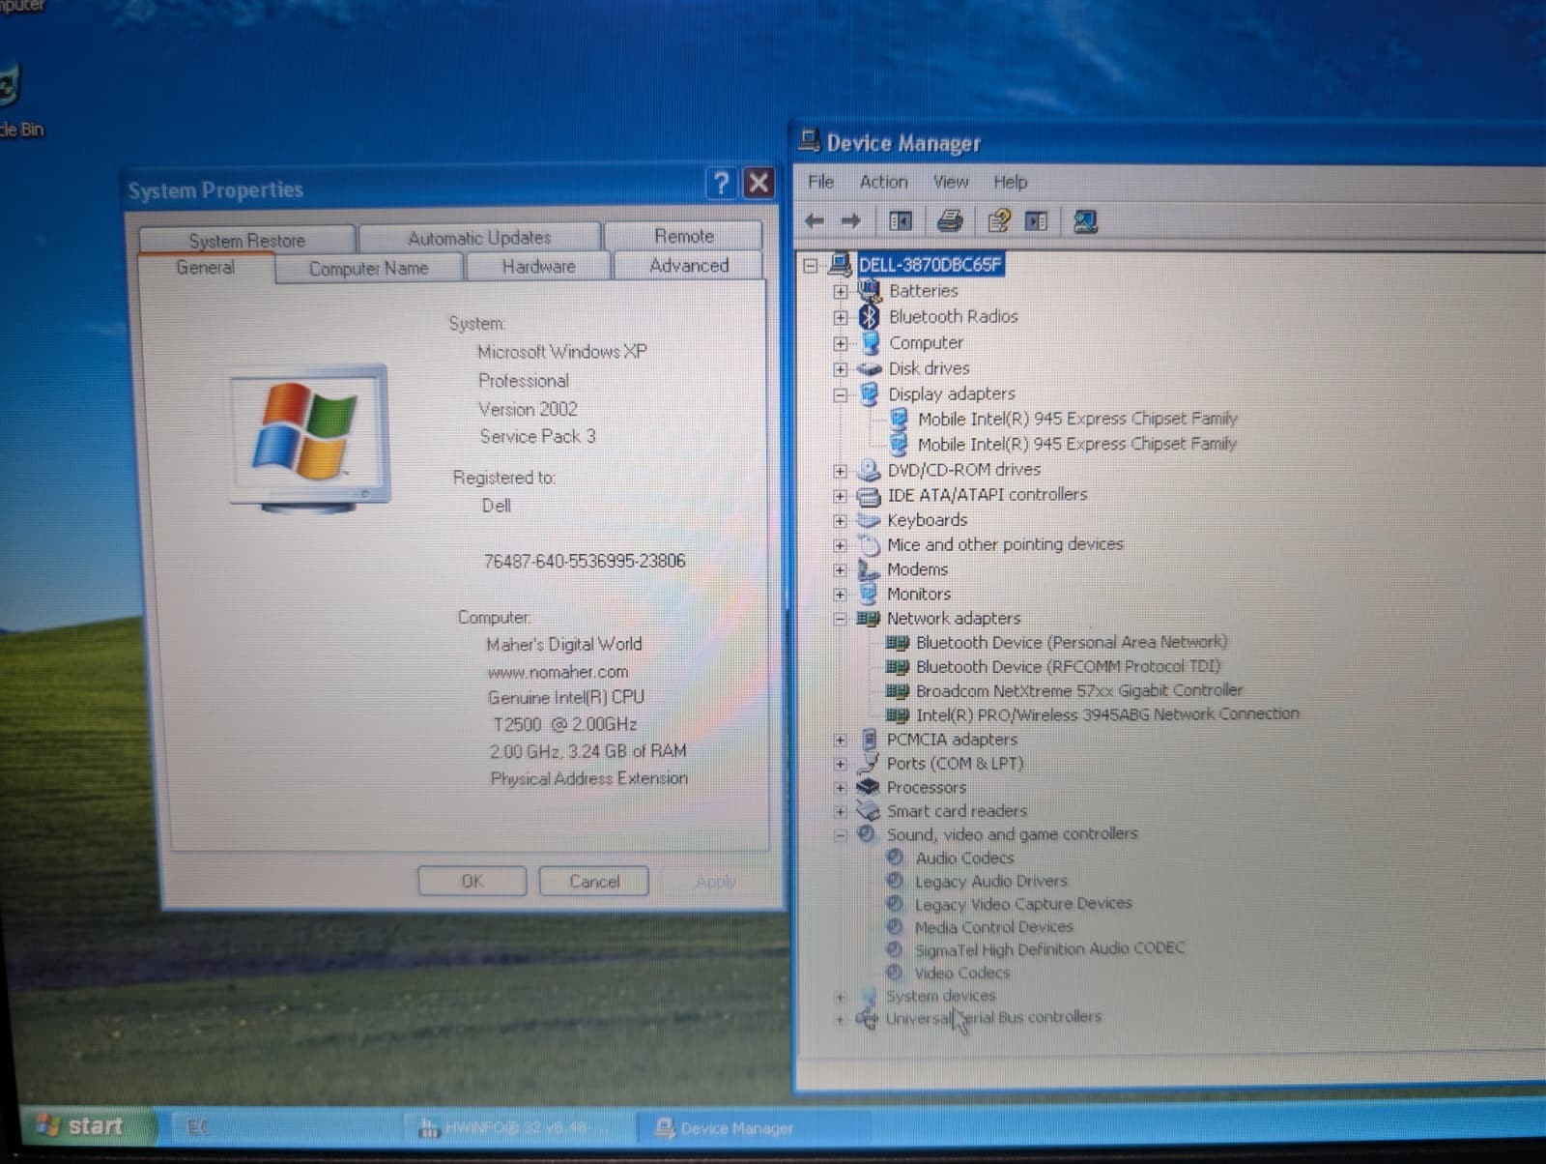Expand the PCMCIA adapters node
The height and width of the screenshot is (1164, 1546).
pos(840,740)
